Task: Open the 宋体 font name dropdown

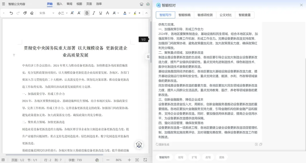Action: coord(47,13)
